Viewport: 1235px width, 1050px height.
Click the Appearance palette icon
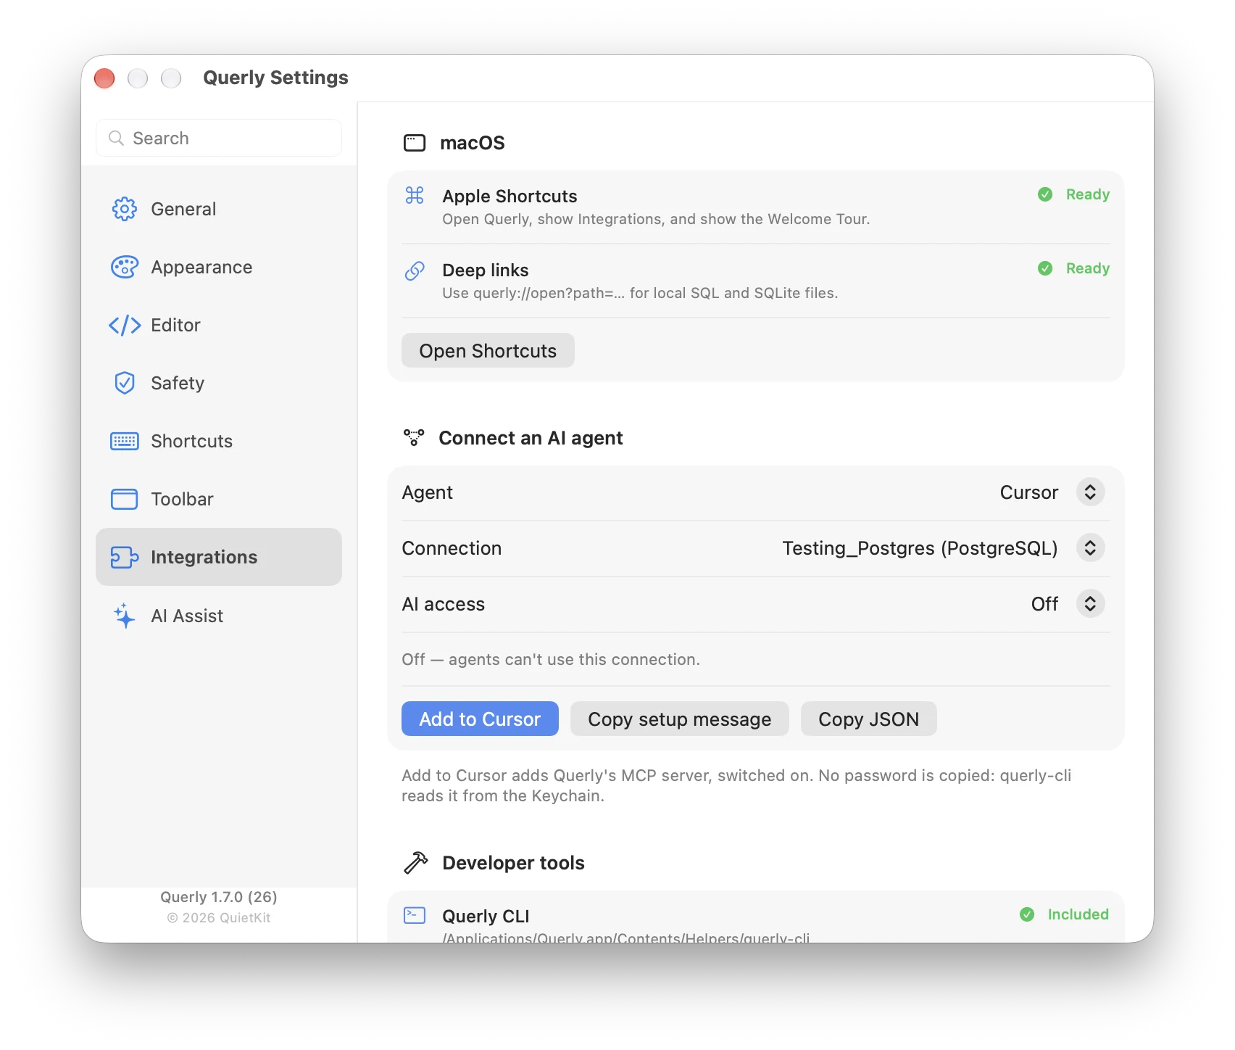124,267
